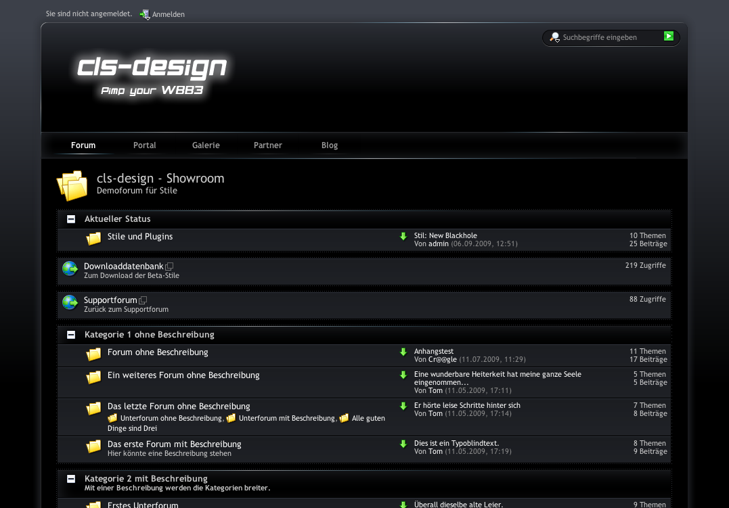729x508 pixels.
Task: Click the Anmelden login icon
Action: 144,14
